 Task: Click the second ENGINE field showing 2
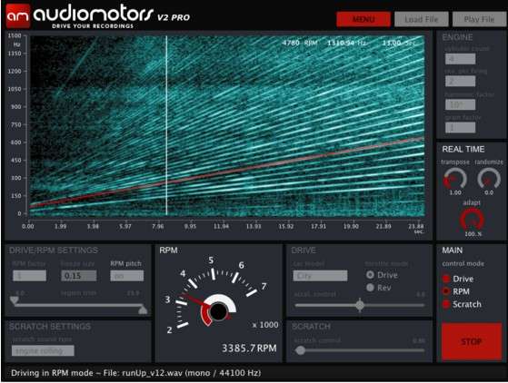pyautogui.click(x=460, y=81)
